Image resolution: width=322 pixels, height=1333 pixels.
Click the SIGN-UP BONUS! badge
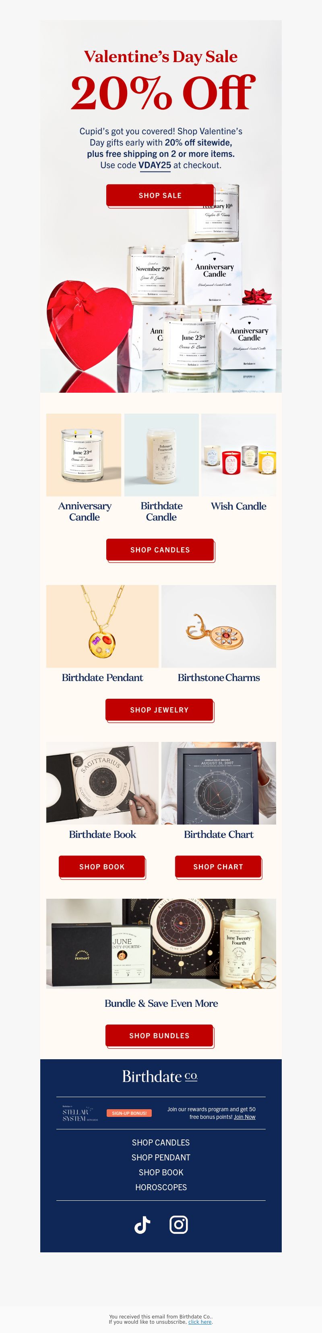[129, 1113]
